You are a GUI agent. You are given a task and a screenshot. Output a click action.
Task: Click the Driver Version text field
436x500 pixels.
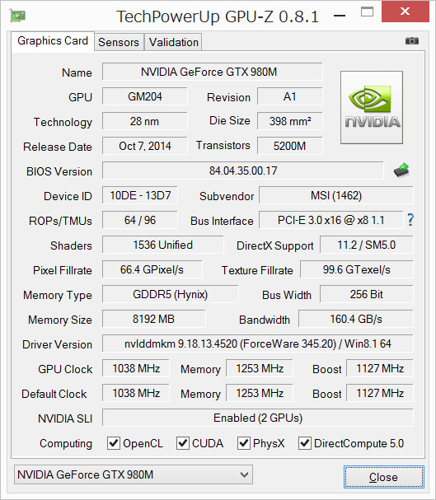coord(258,343)
